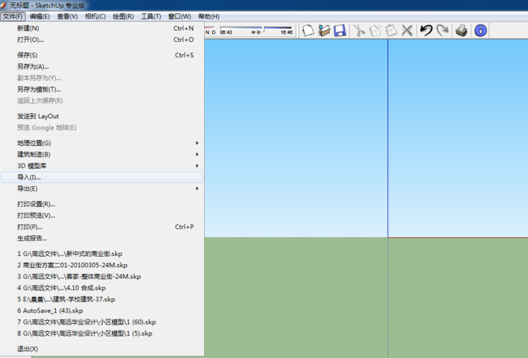Choose 保存(S) menu entry
528x358 pixels.
pyautogui.click(x=102, y=55)
